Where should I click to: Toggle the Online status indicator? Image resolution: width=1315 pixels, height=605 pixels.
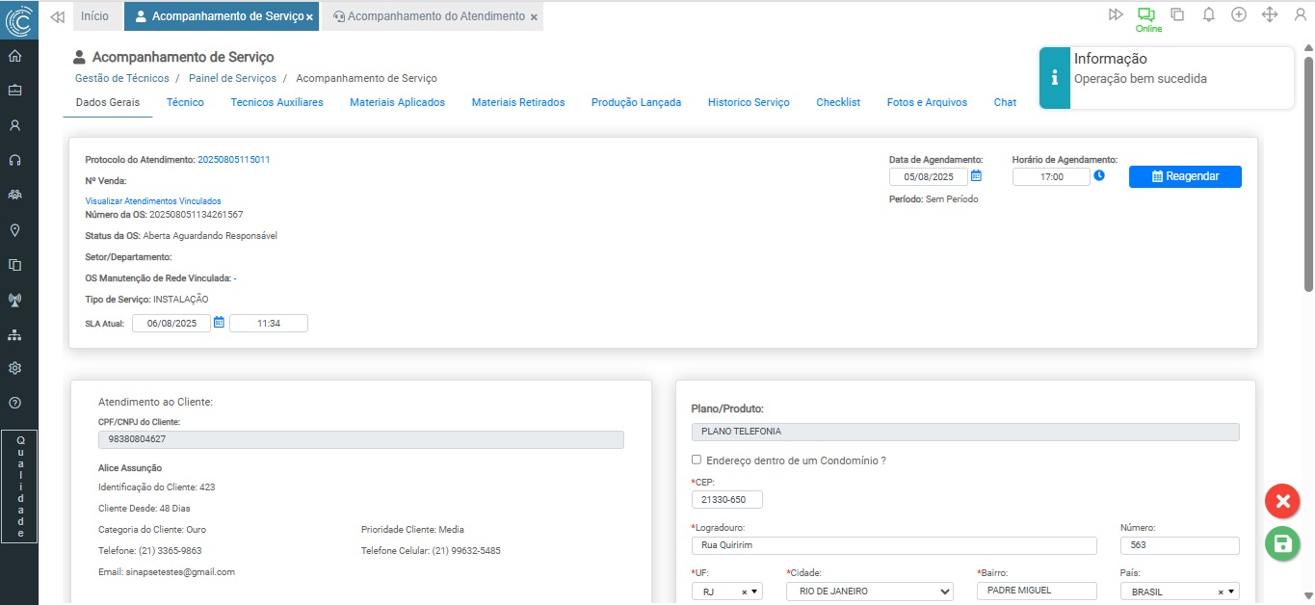1146,18
